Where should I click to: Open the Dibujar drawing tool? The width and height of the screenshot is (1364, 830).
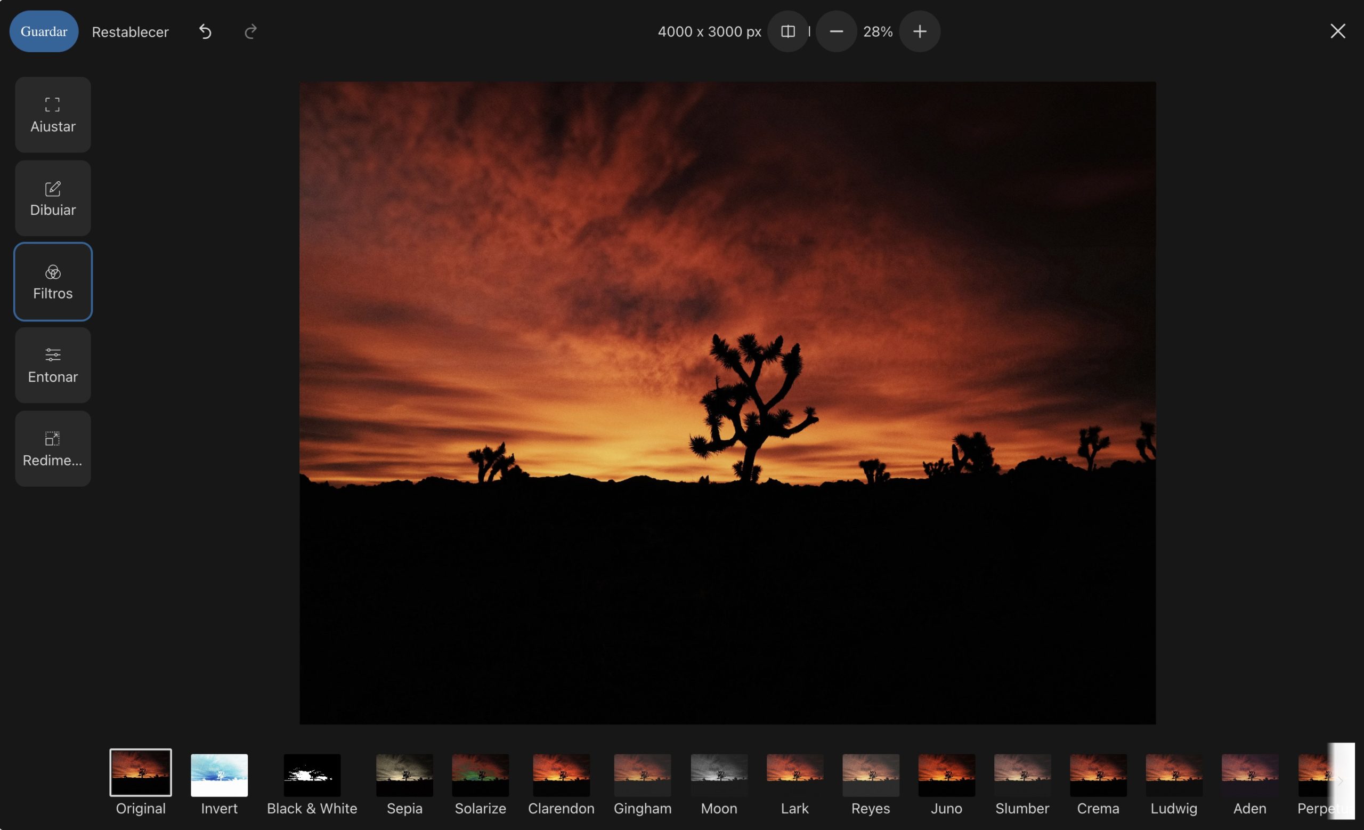pos(53,198)
